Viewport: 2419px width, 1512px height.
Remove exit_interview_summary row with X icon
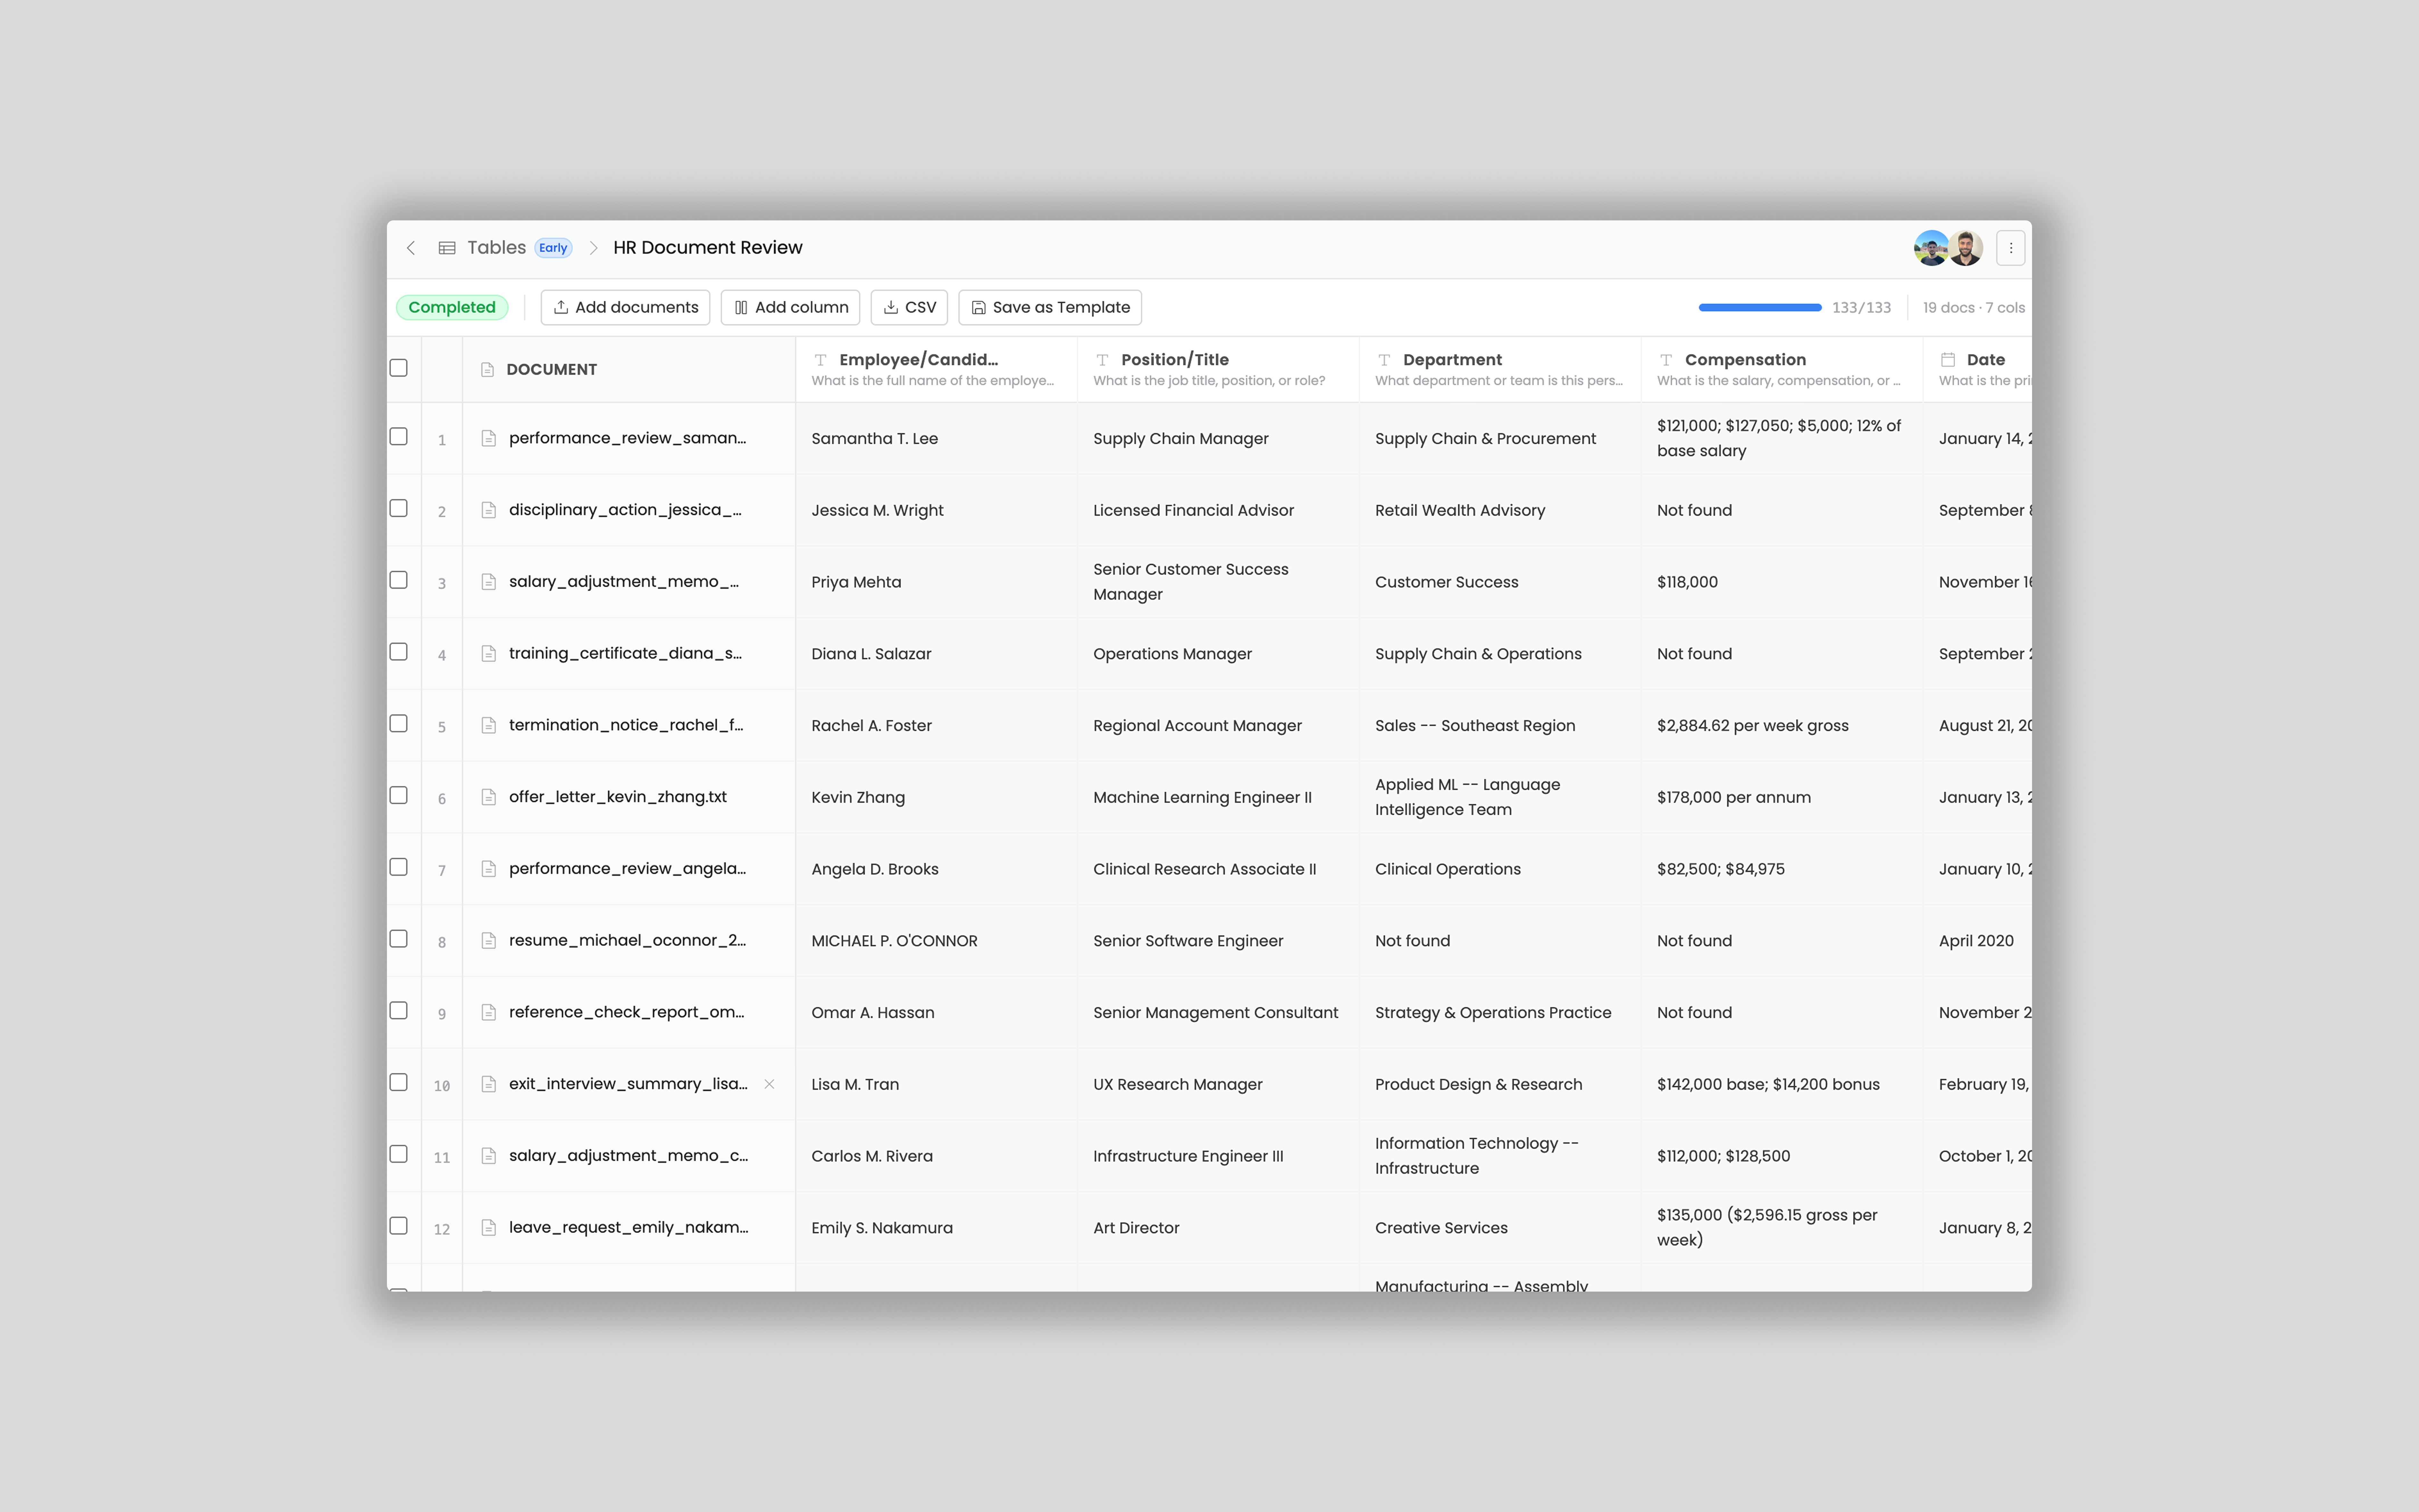point(769,1084)
